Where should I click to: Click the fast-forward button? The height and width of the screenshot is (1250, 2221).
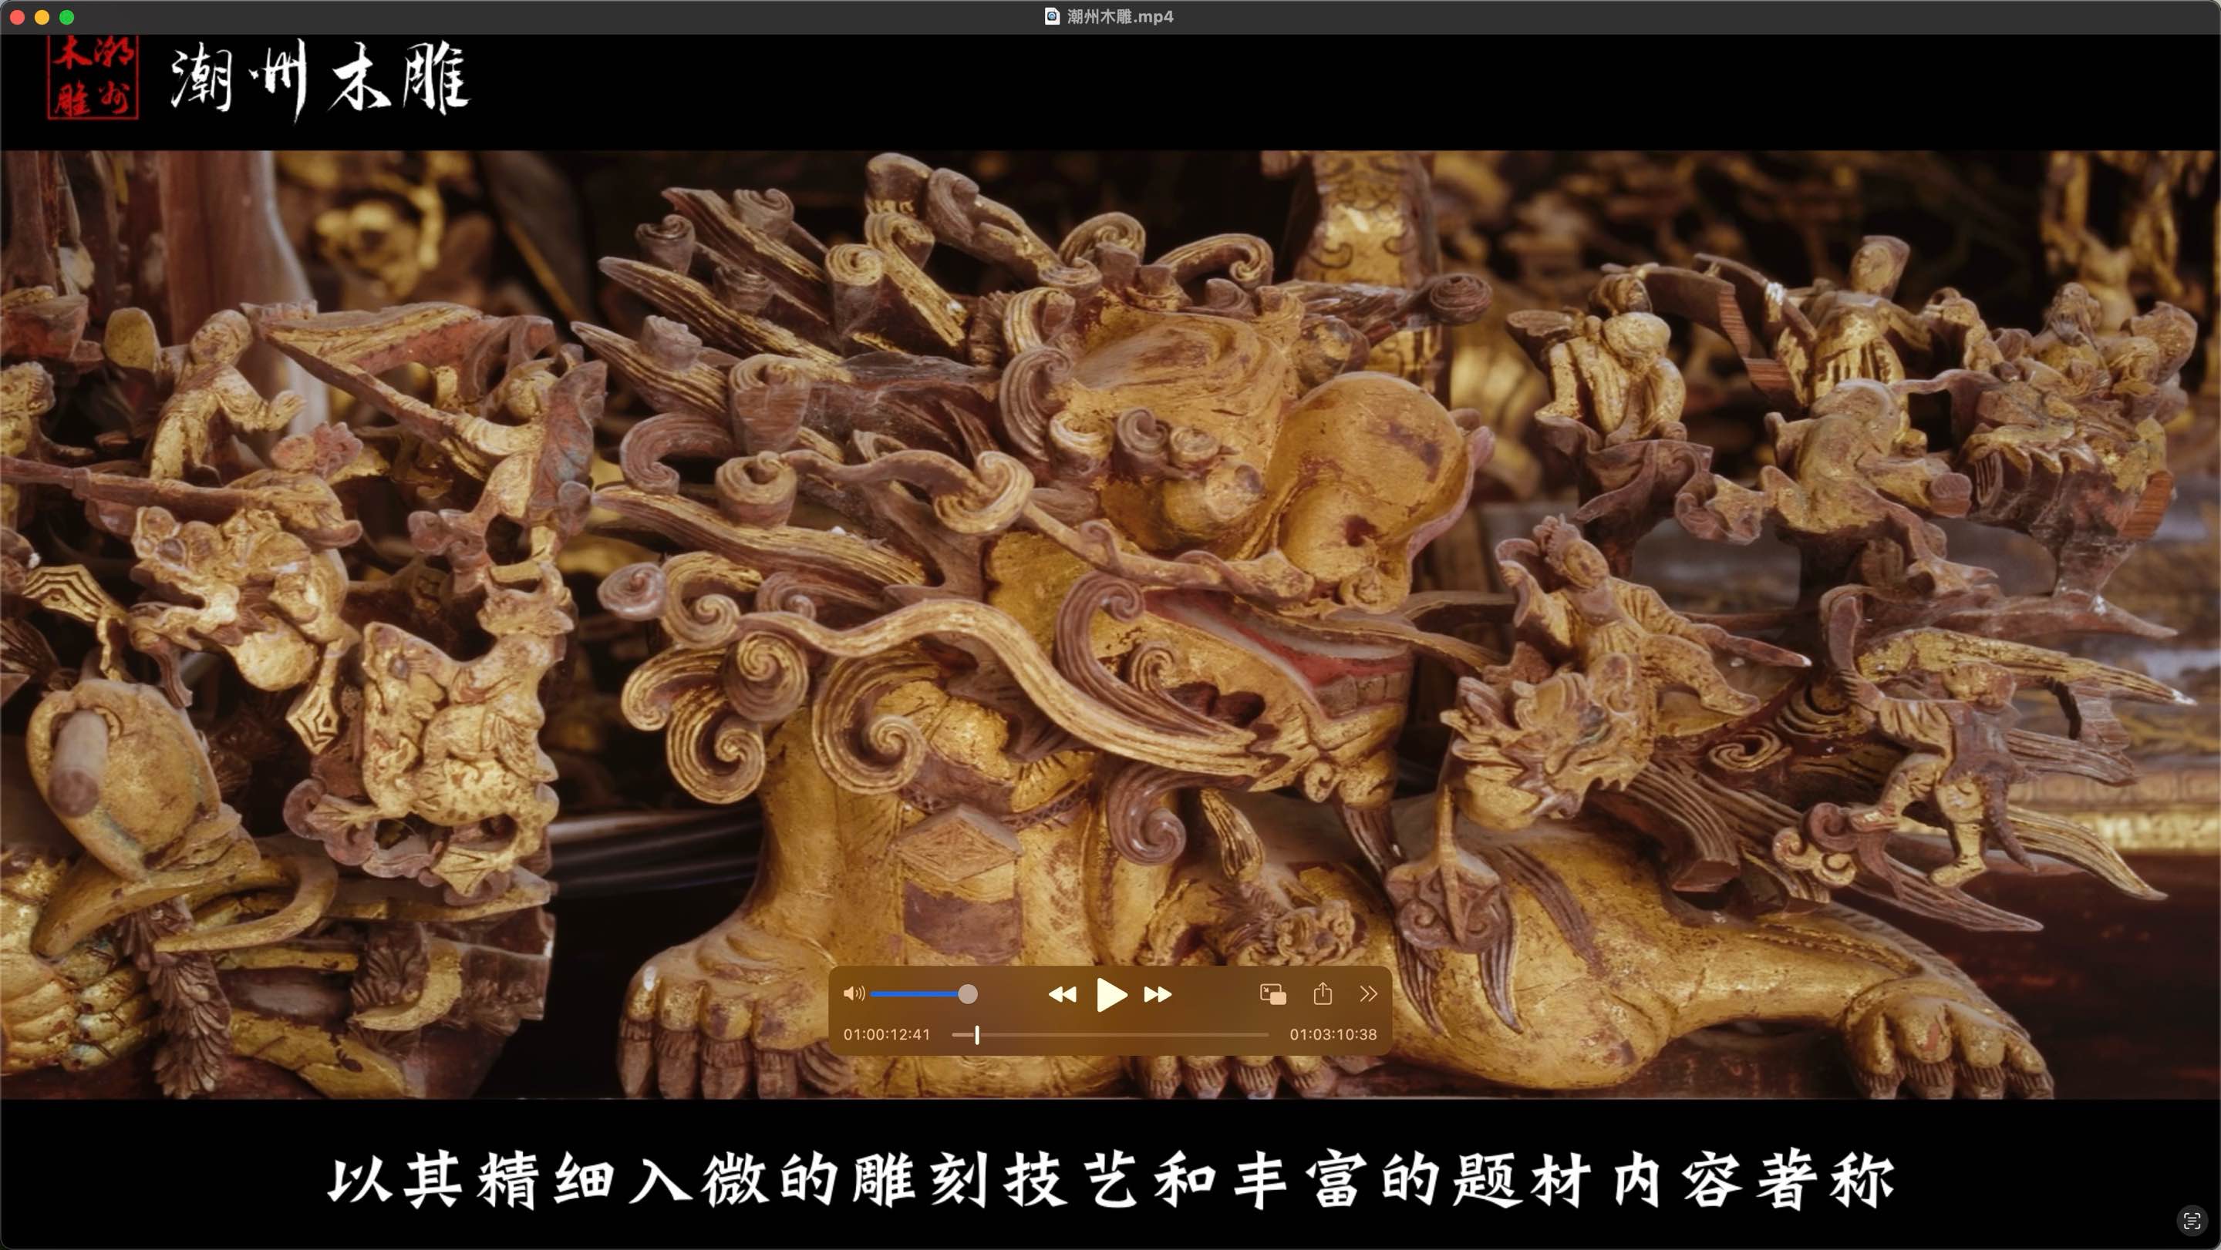tap(1158, 994)
